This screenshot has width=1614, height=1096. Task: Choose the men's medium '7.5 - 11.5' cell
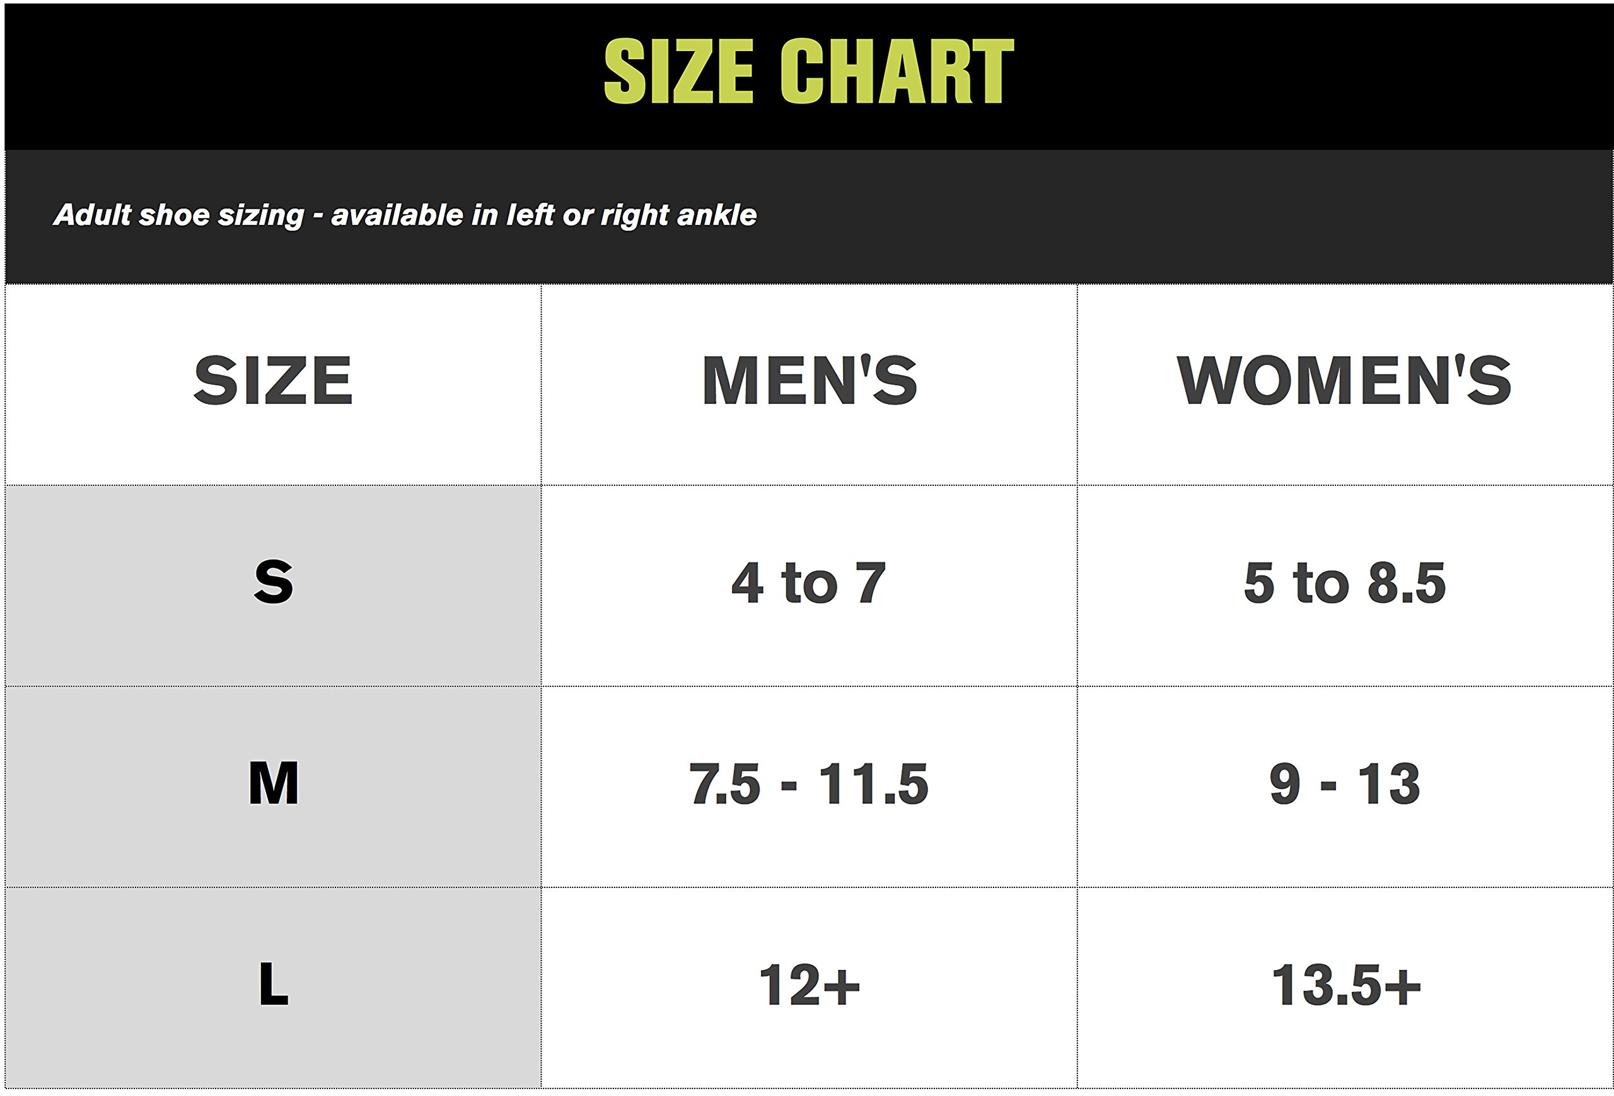point(809,785)
